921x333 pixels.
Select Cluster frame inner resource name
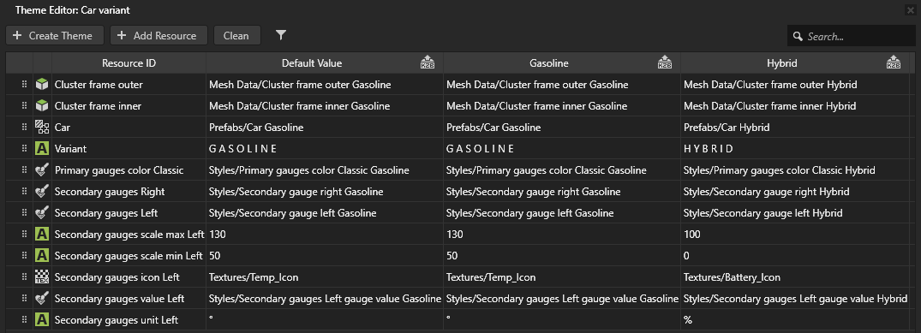coord(98,106)
